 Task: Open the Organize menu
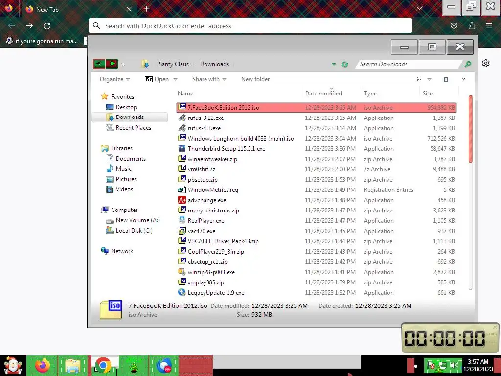coord(114,79)
